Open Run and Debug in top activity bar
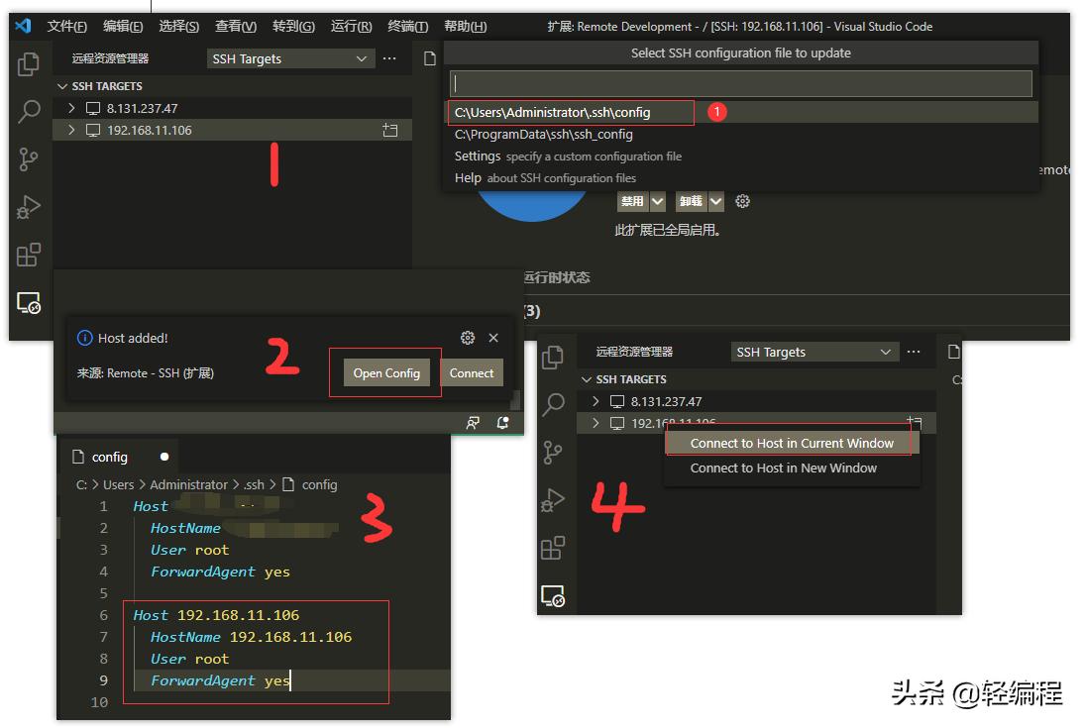1084x728 pixels. 29,207
